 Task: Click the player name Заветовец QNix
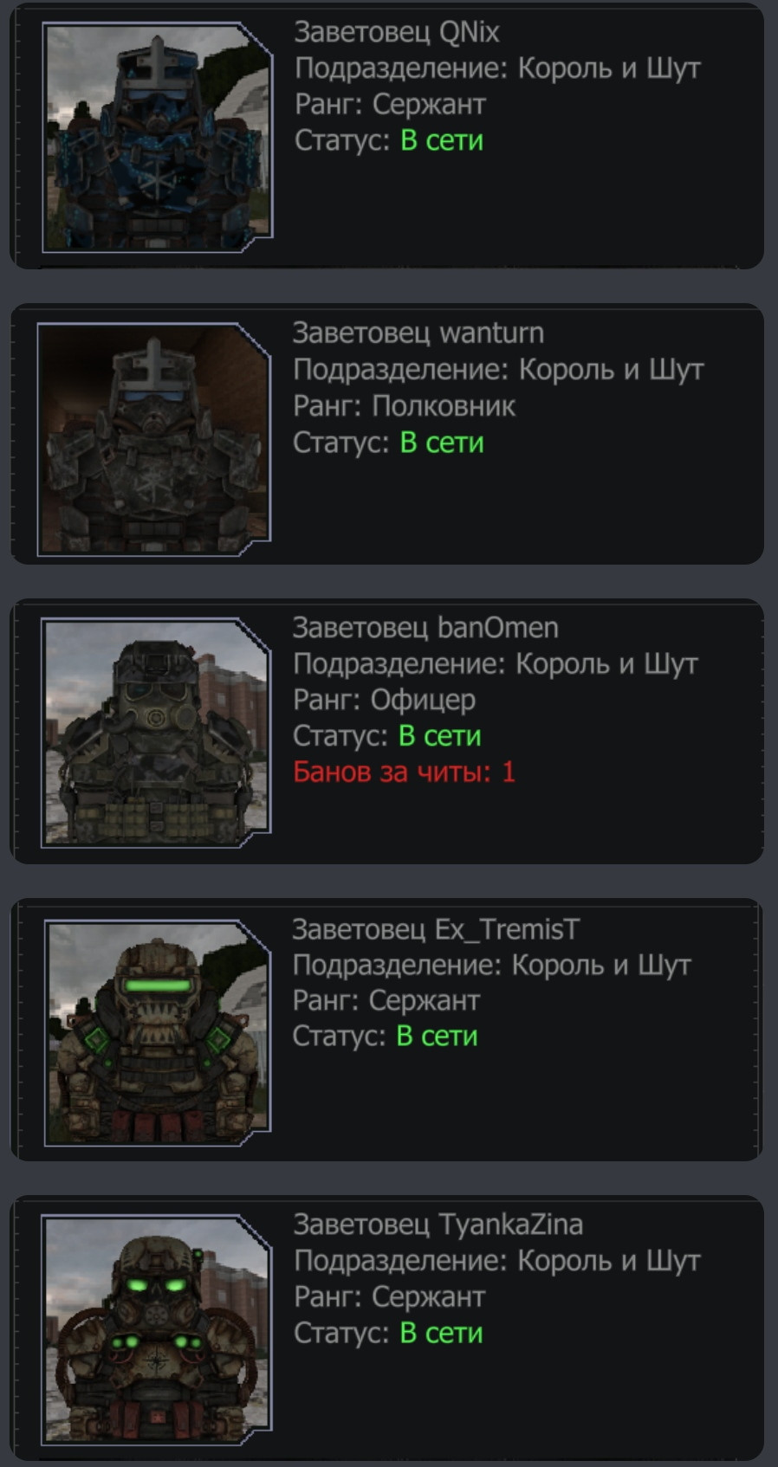tap(397, 32)
